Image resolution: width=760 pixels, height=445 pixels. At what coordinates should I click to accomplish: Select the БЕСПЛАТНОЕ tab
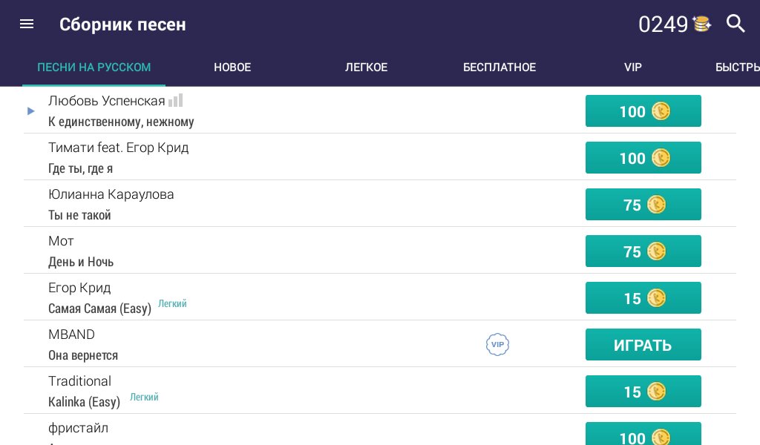[x=499, y=67]
